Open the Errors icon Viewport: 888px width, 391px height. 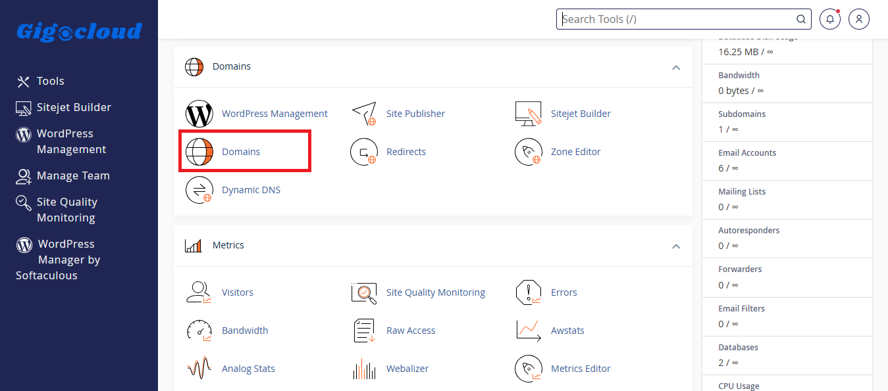click(x=529, y=292)
